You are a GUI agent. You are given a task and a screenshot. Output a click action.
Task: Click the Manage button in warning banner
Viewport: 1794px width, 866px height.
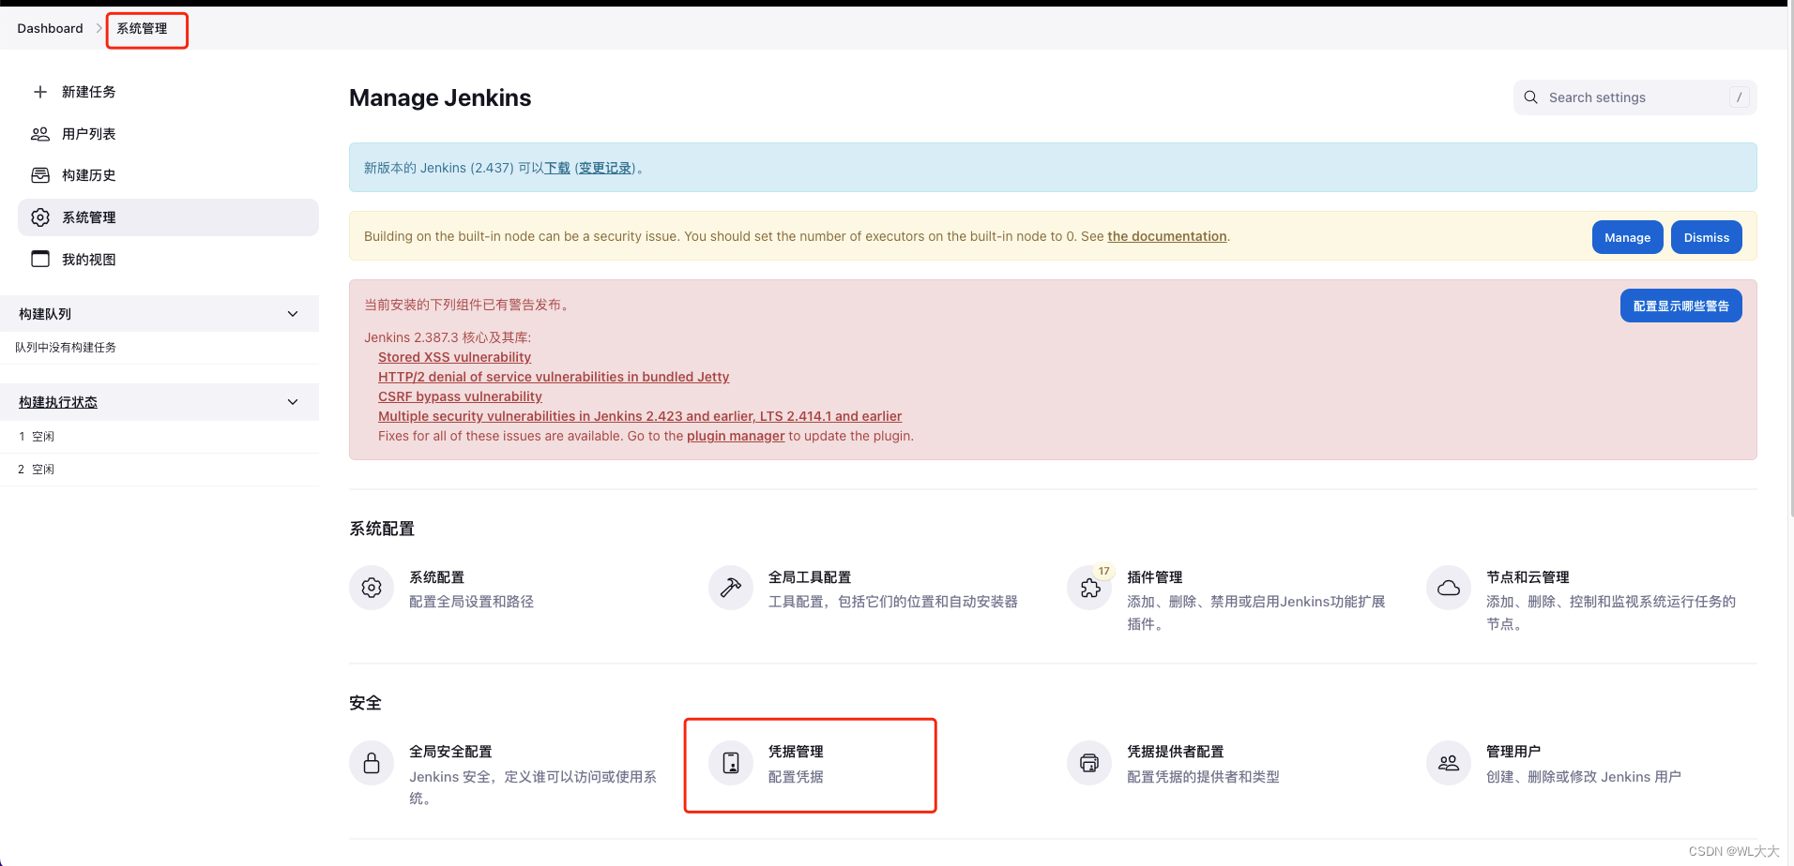pyautogui.click(x=1627, y=237)
